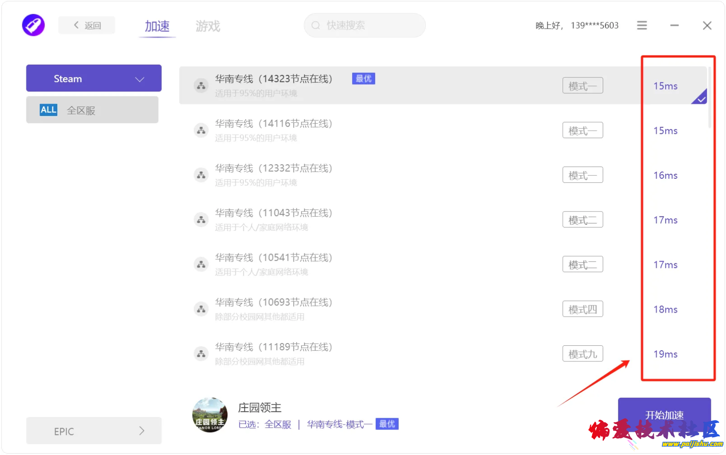Expand the EPIC platform section

[94, 431]
